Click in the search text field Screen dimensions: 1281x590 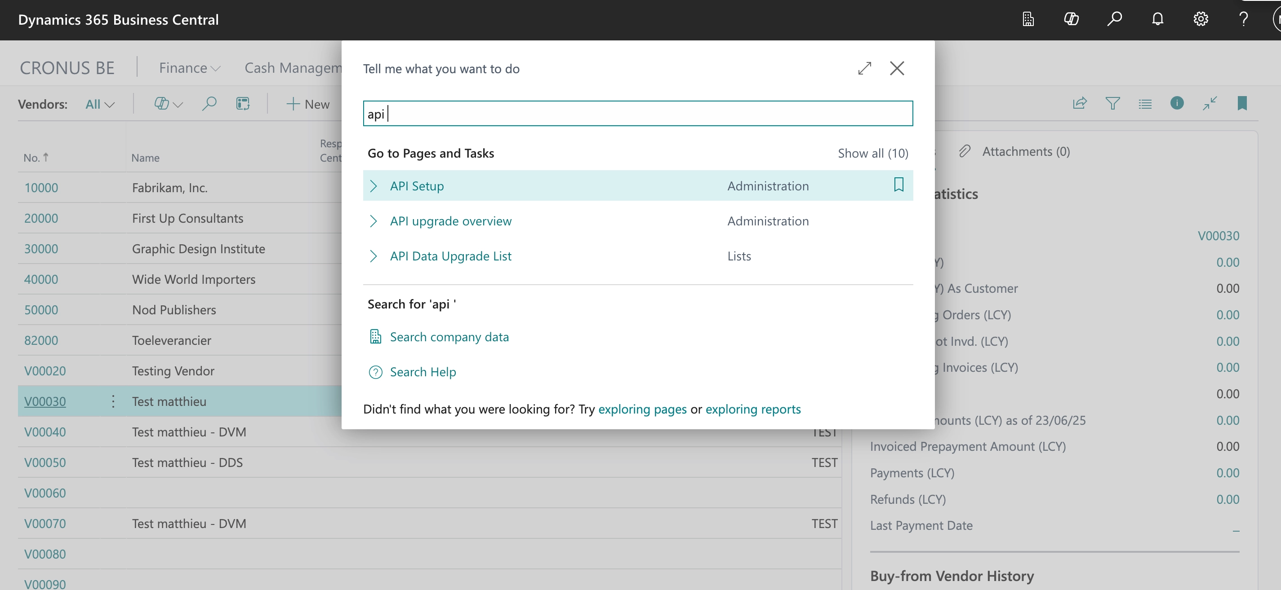[x=637, y=114]
